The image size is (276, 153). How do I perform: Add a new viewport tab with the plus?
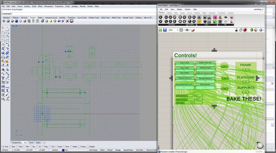(44, 143)
